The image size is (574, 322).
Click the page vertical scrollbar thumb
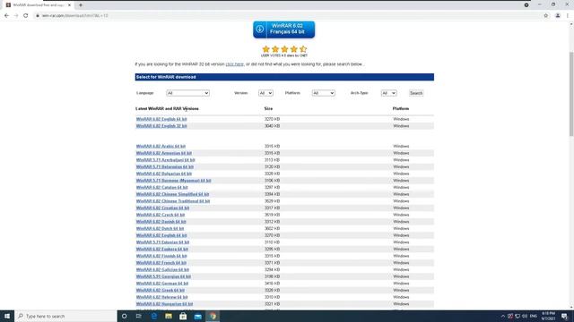[571, 94]
